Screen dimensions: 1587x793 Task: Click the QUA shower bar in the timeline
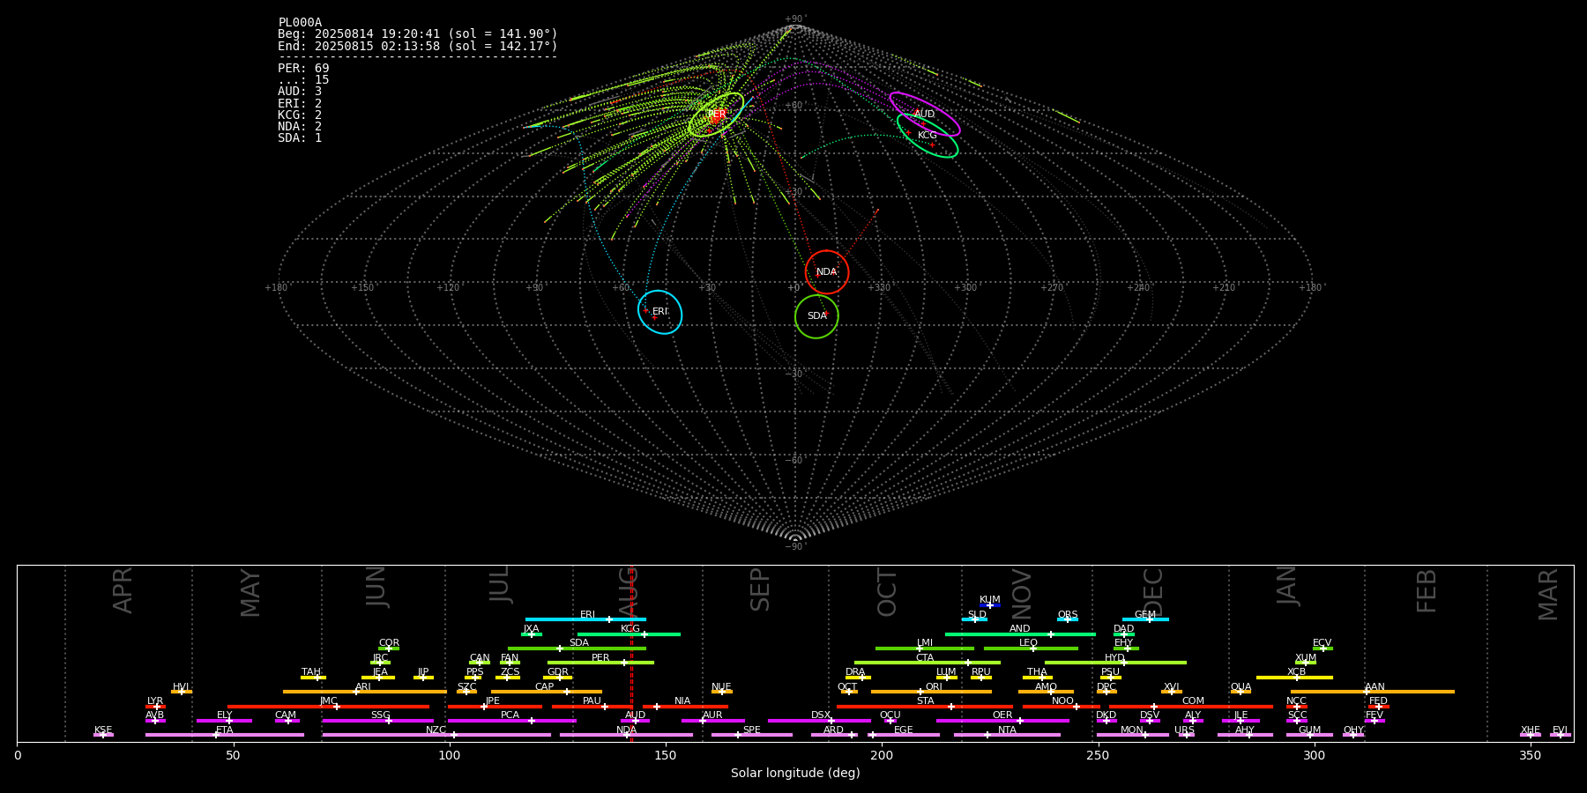(x=1241, y=692)
